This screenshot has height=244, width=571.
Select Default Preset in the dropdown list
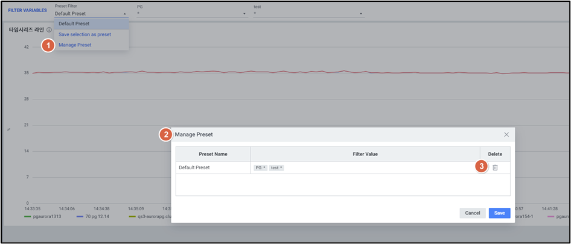(x=74, y=24)
